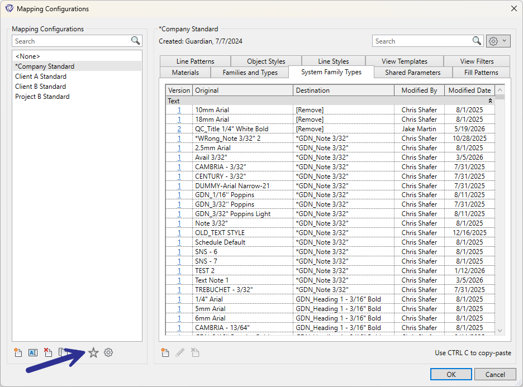The width and height of the screenshot is (523, 387).
Task: Sort by the Version column header
Action: tap(179, 90)
